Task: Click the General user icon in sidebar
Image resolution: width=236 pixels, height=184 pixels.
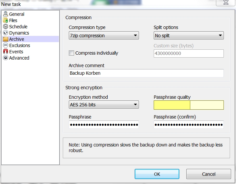Action: (6, 14)
